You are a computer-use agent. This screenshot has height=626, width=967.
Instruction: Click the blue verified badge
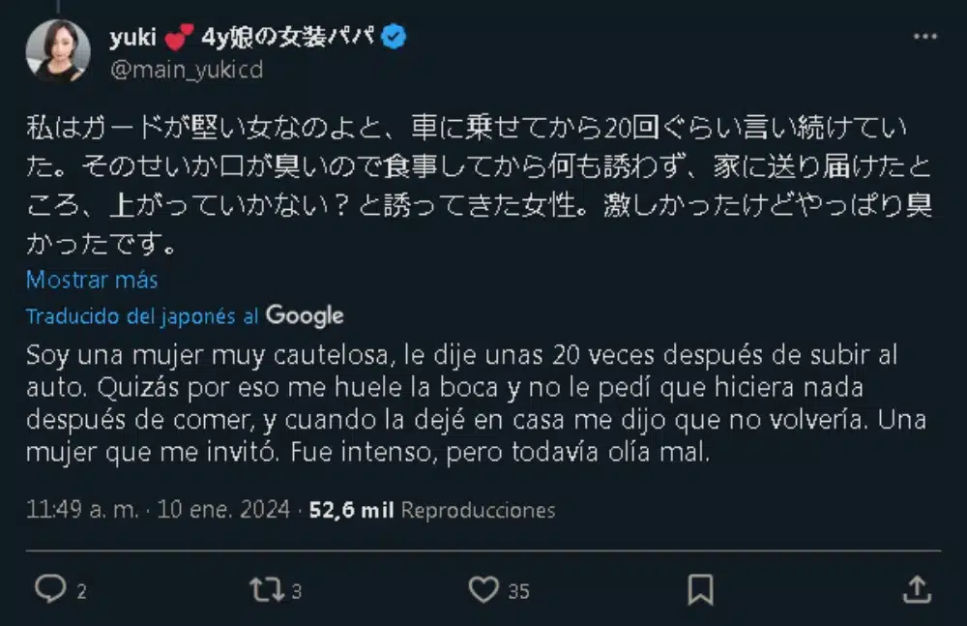pyautogui.click(x=396, y=38)
